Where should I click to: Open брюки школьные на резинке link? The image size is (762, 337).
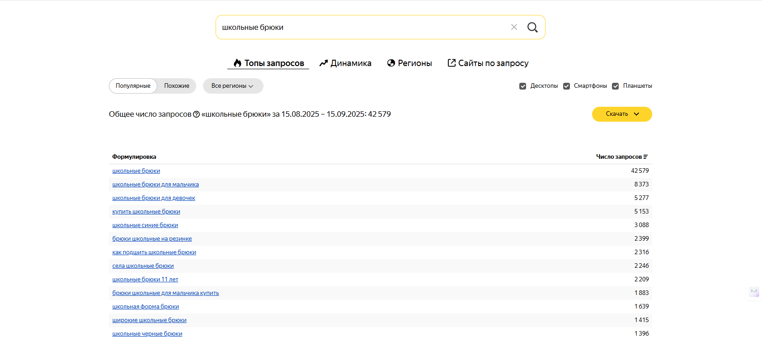point(152,239)
